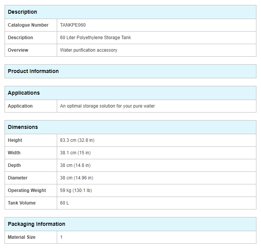Select the width value 38.1 cm

pyautogui.click(x=75, y=153)
